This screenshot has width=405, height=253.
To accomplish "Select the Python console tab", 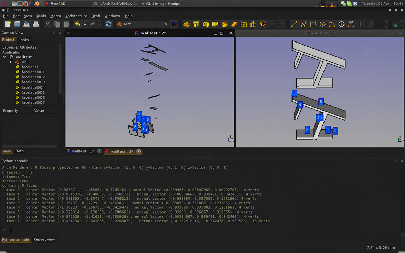I will coord(15,240).
